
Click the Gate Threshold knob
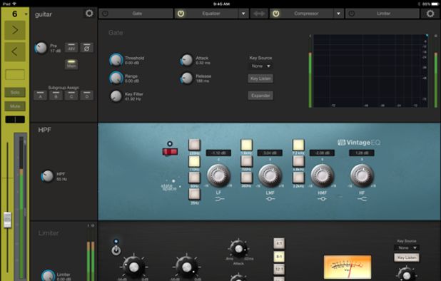point(116,60)
